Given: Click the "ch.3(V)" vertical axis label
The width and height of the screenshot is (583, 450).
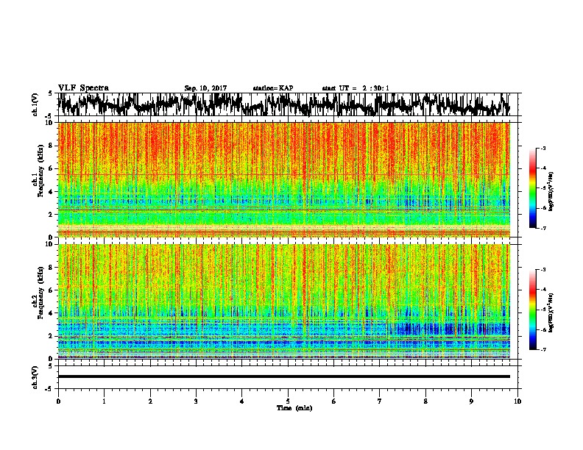Looking at the screenshot, I should 35,378.
